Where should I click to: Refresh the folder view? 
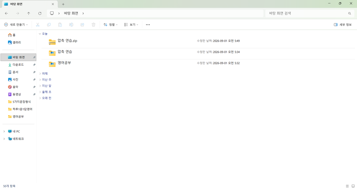coord(40,14)
